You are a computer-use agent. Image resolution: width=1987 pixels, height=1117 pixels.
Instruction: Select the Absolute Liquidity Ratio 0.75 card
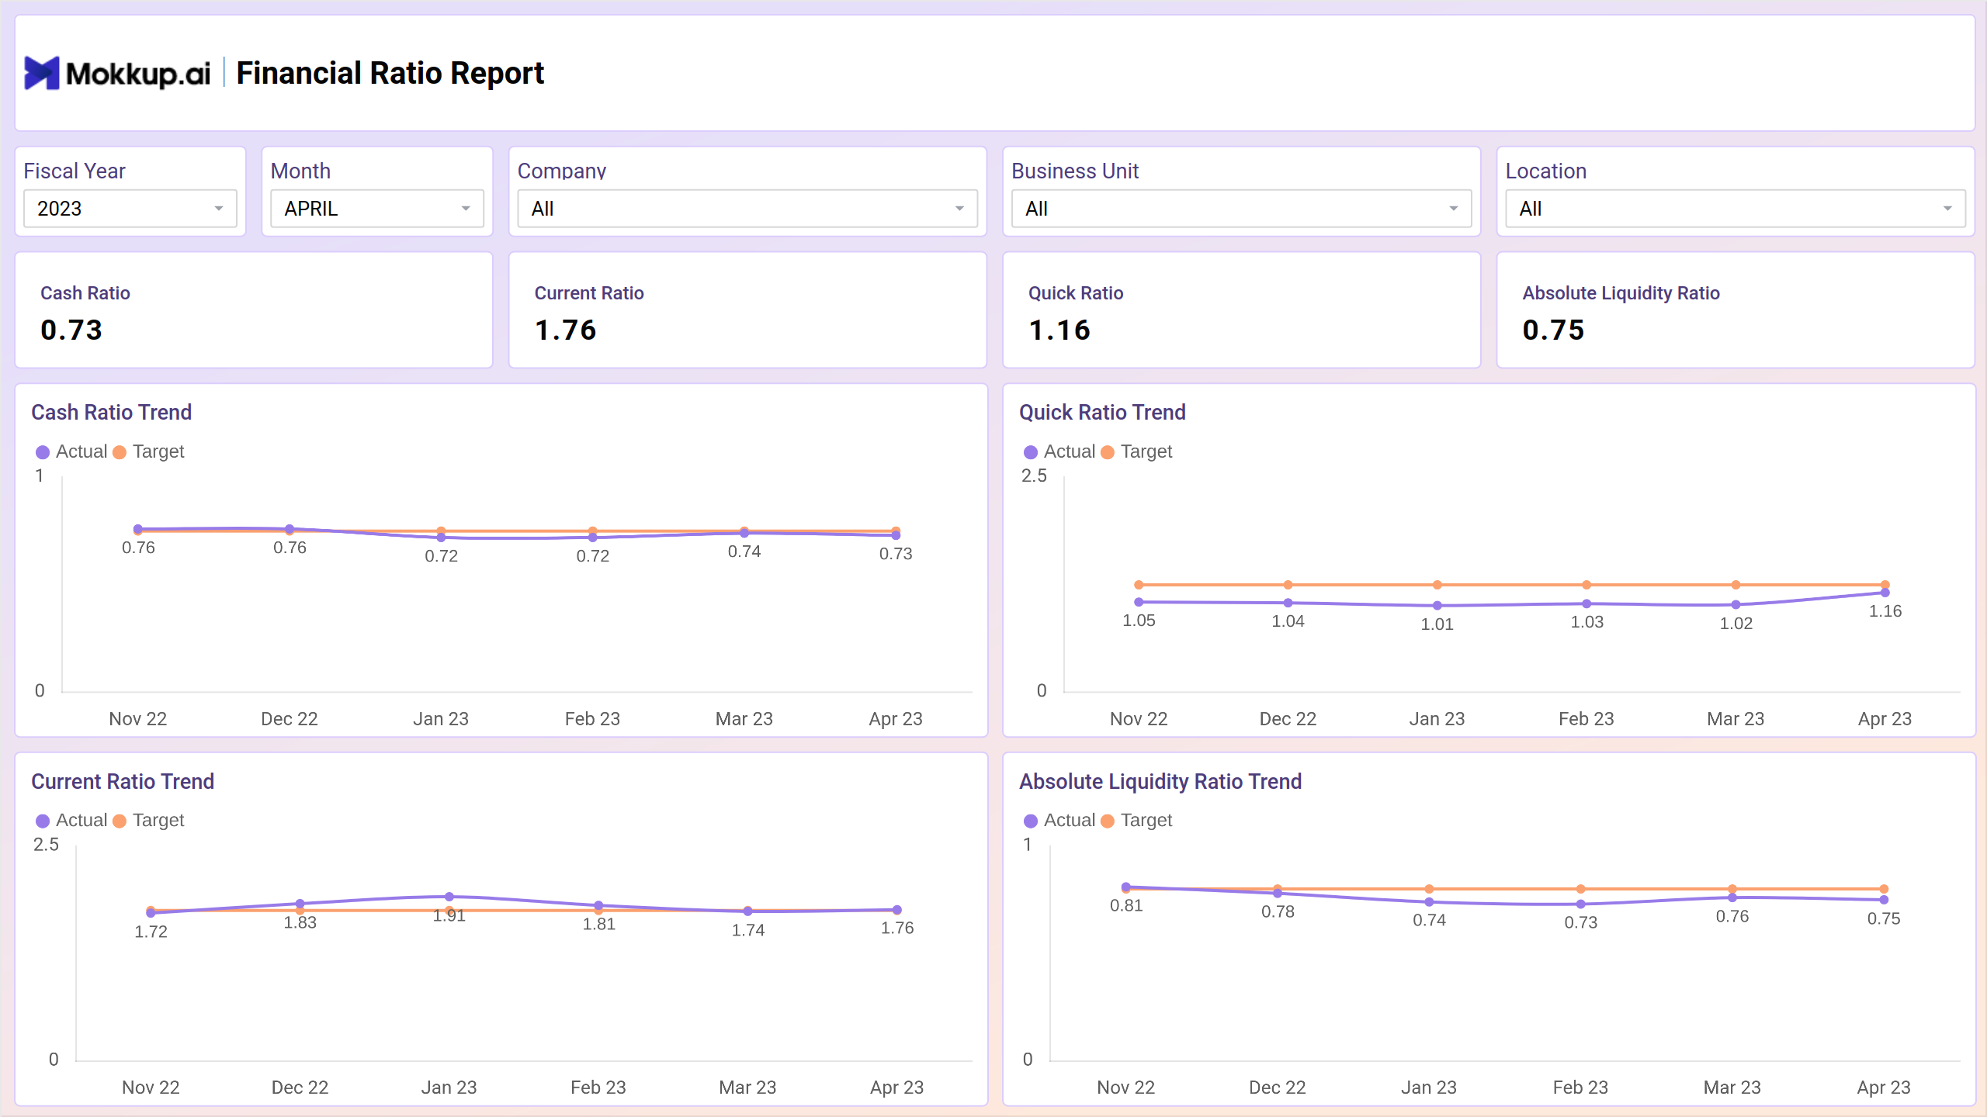pyautogui.click(x=1736, y=310)
